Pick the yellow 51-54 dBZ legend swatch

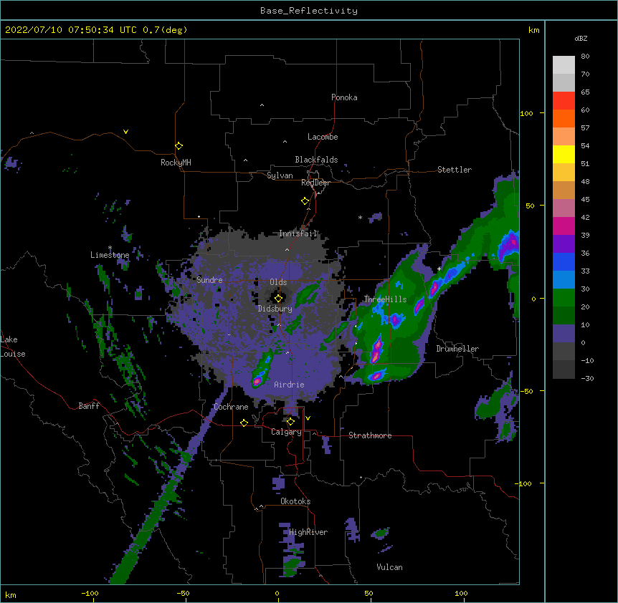[x=564, y=154]
